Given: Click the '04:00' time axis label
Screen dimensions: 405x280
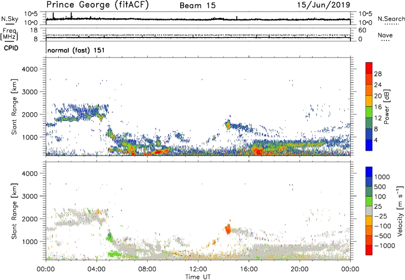Looking at the screenshot, I should coord(97,269).
